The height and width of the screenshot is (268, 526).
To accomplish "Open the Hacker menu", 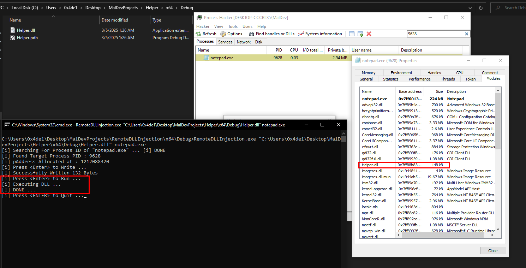I will tap(203, 26).
